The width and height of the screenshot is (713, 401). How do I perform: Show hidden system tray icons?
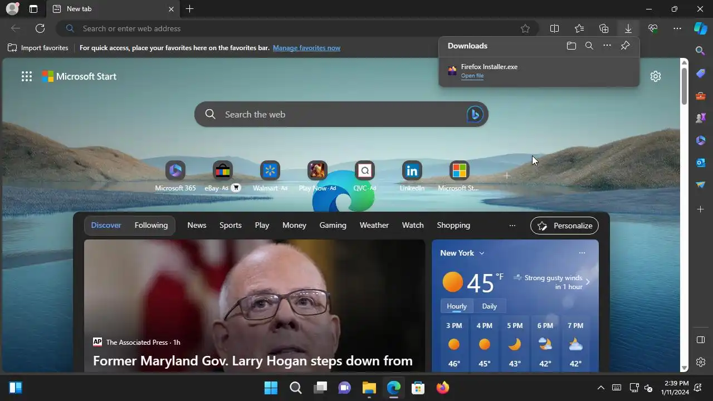tap(600, 388)
